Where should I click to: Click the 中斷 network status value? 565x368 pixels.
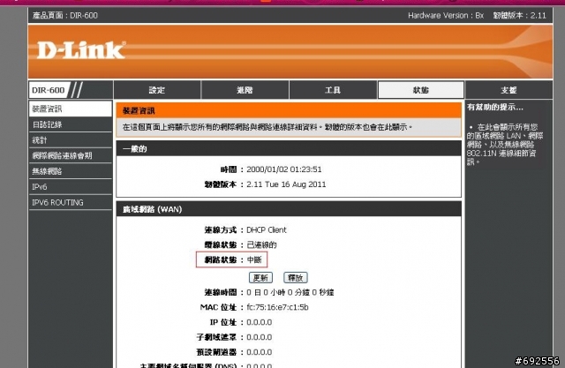(x=254, y=259)
